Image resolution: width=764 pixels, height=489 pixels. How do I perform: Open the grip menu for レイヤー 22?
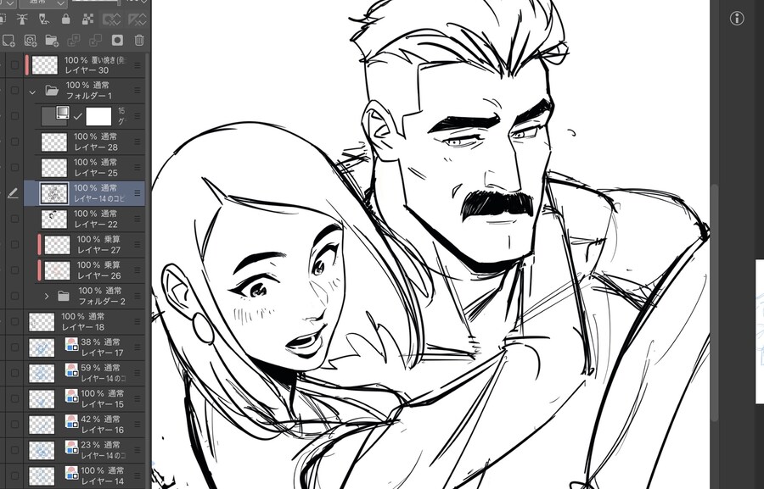point(137,219)
